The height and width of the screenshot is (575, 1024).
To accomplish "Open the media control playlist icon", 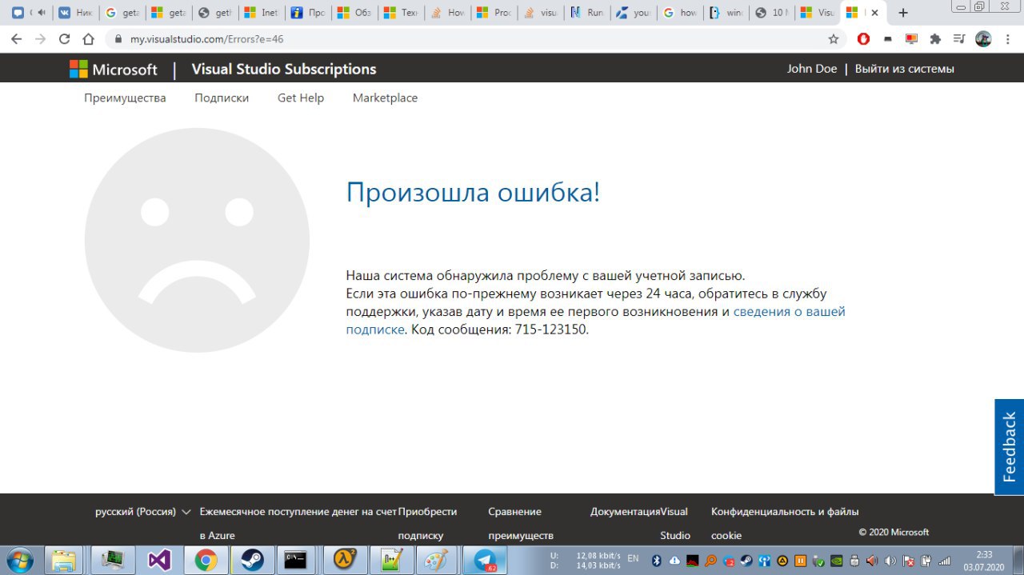I will pos(959,39).
